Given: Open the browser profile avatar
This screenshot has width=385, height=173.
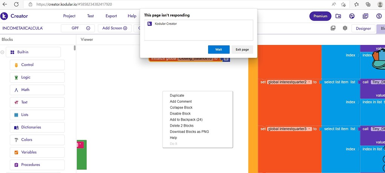Looking at the screenshot, I should 380,4.
